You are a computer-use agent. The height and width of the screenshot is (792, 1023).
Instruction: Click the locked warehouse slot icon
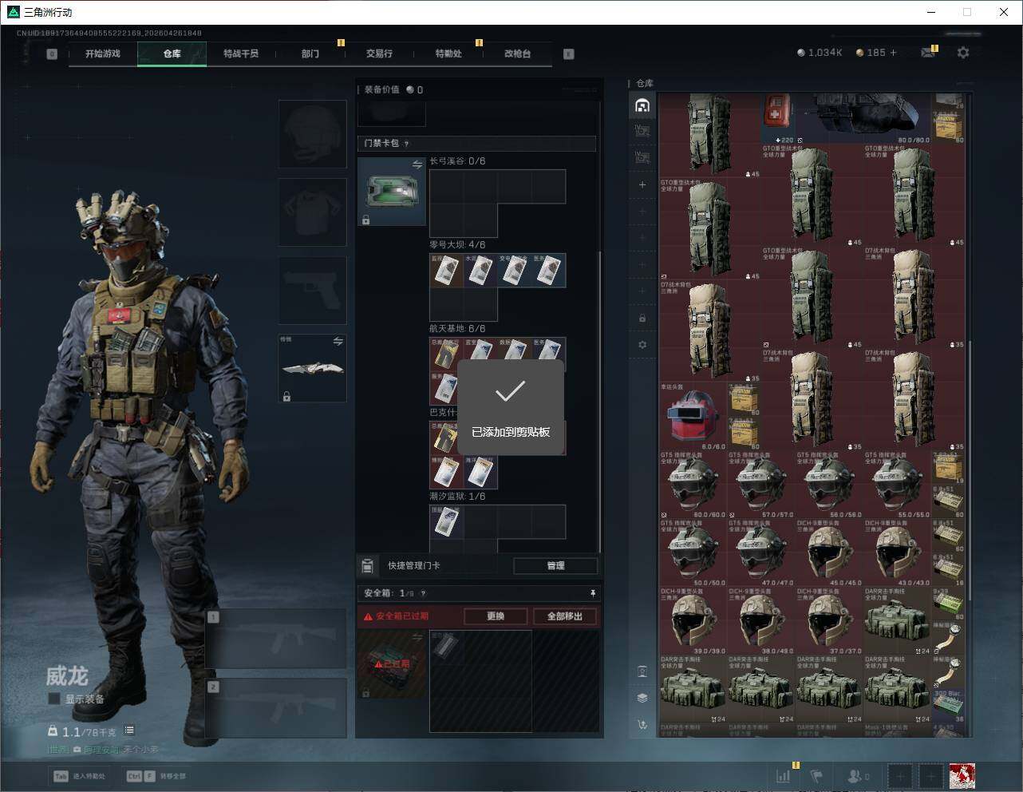click(x=642, y=319)
